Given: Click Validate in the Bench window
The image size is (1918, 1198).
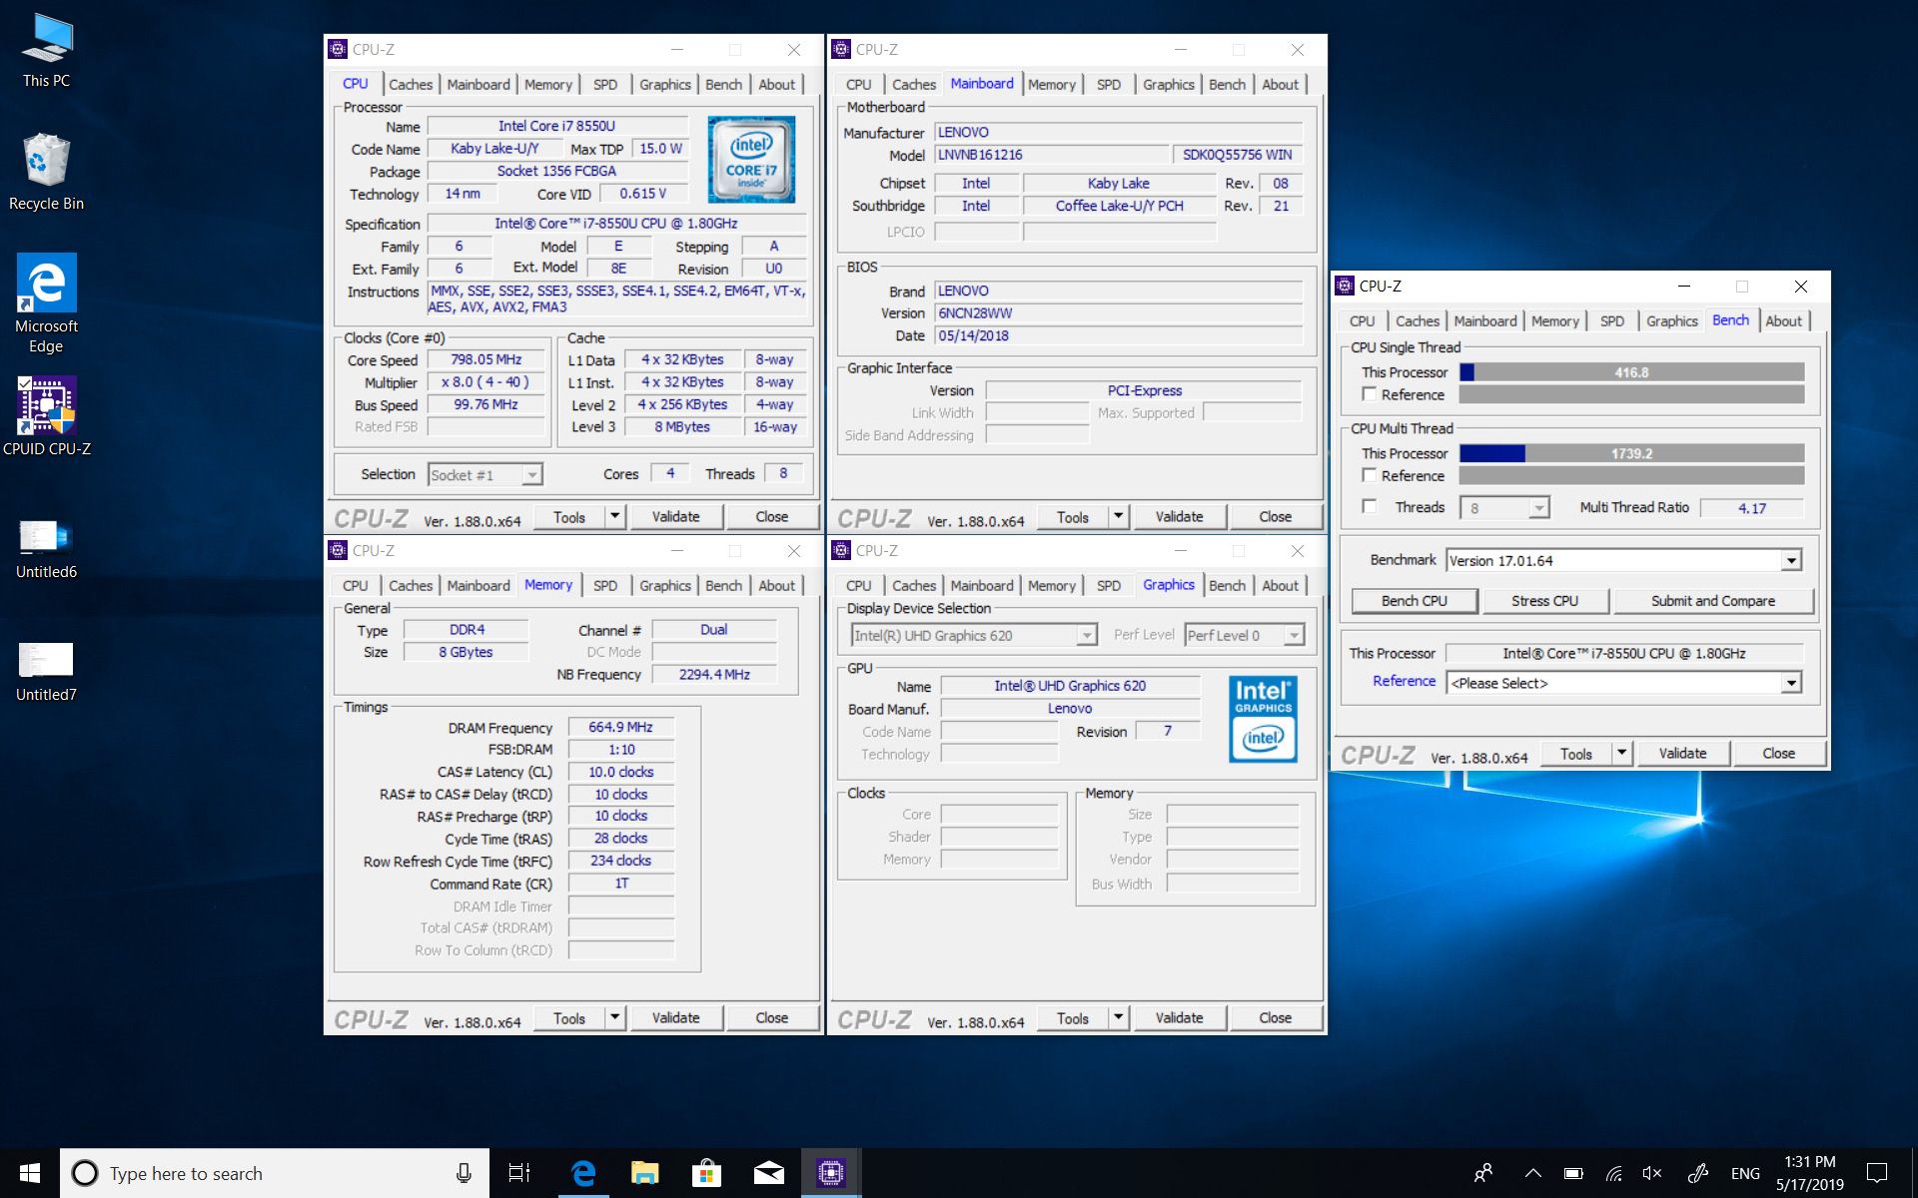Looking at the screenshot, I should pos(1683,753).
